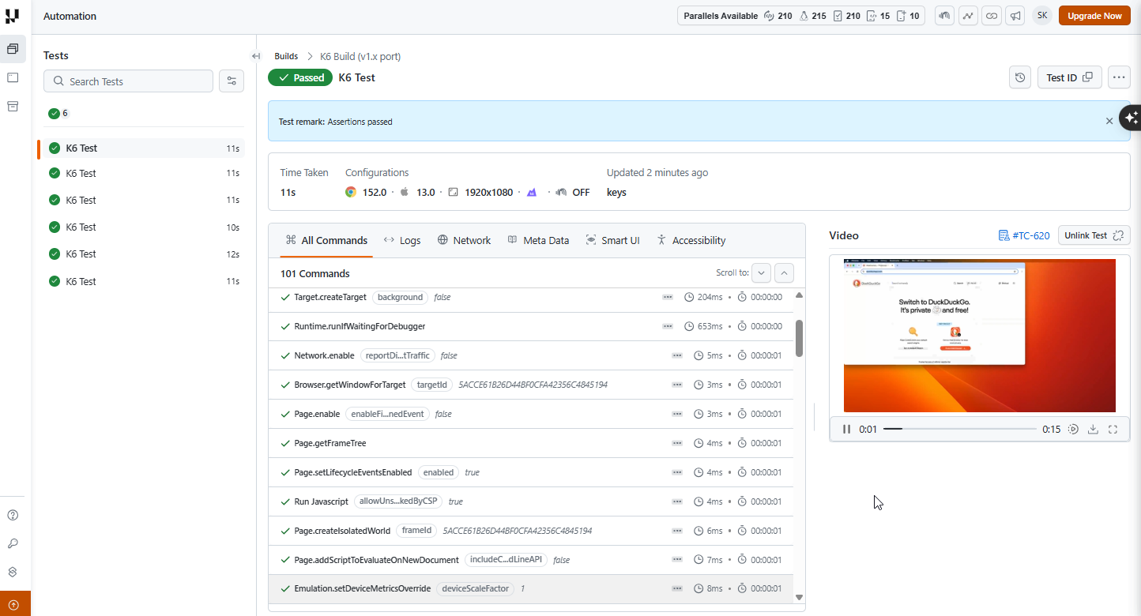Dismiss the Test remark banner
1141x616 pixels.
pos(1109,121)
